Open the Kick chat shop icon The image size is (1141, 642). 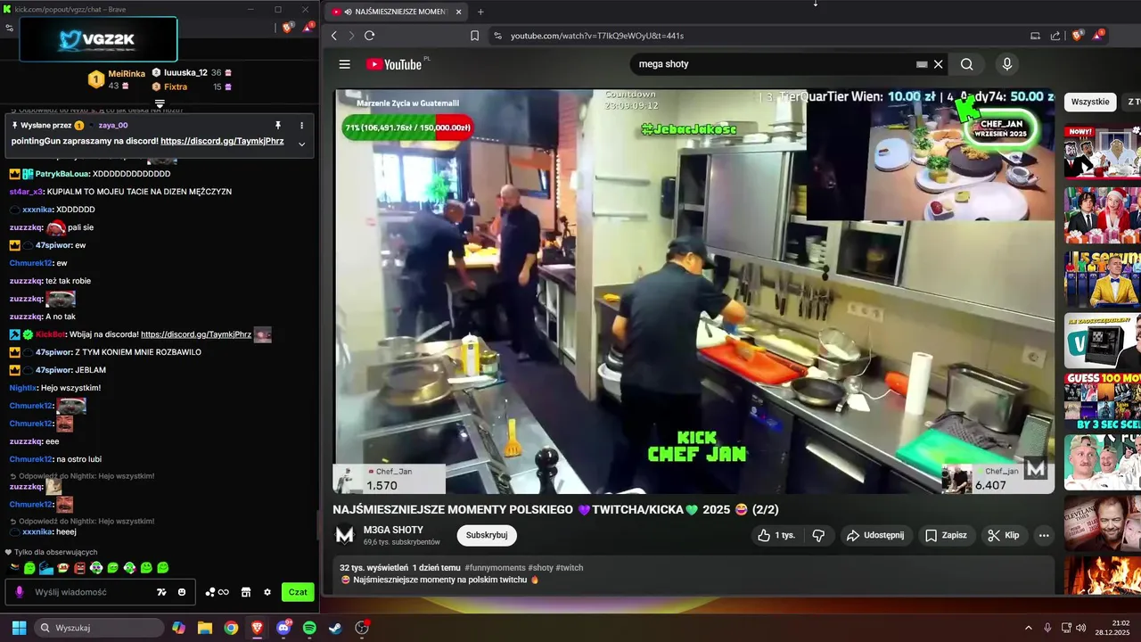pyautogui.click(x=246, y=592)
